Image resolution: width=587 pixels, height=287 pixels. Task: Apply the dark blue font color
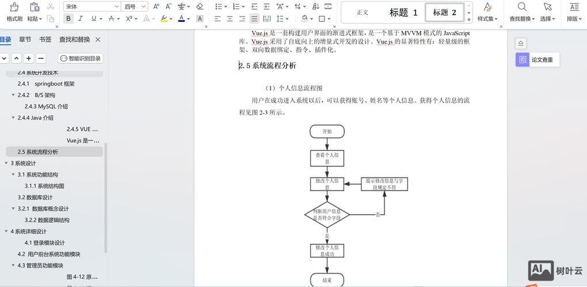[x=181, y=18]
